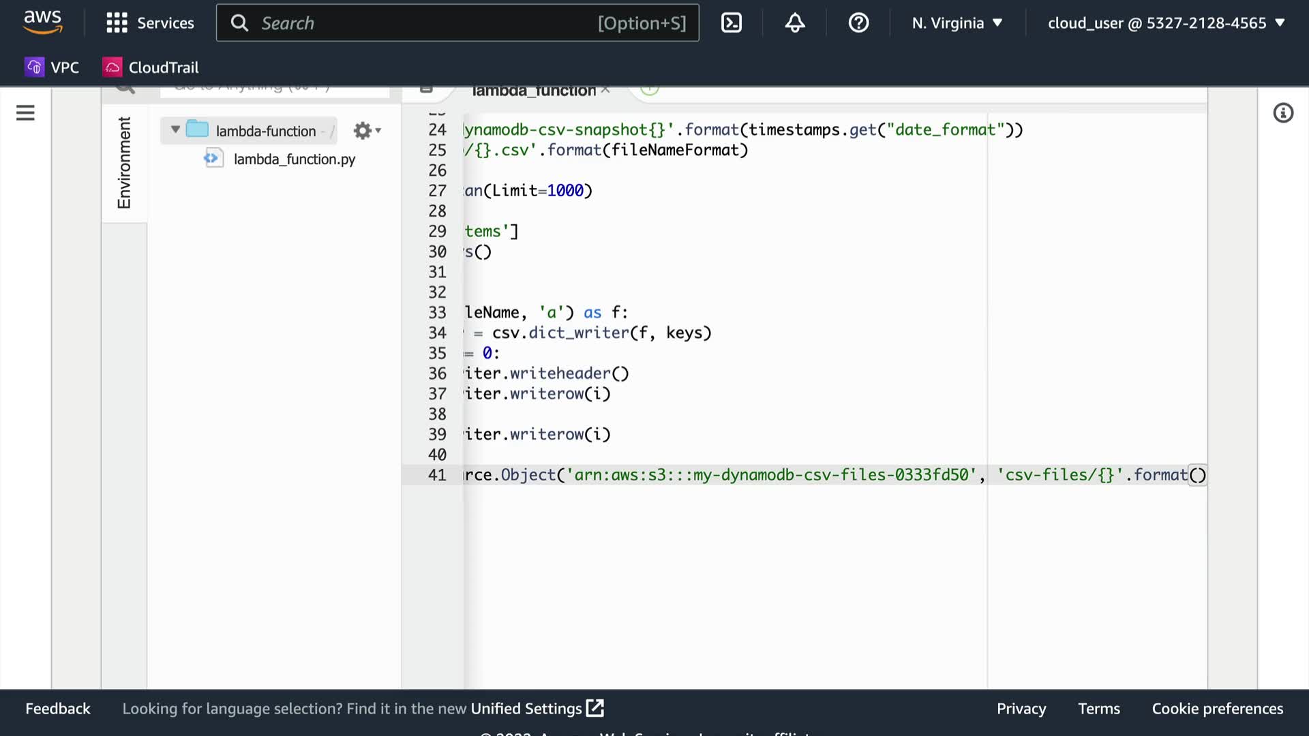Toggle the left hamburger navigation menu
Screen dimensions: 1309x736
tap(25, 113)
